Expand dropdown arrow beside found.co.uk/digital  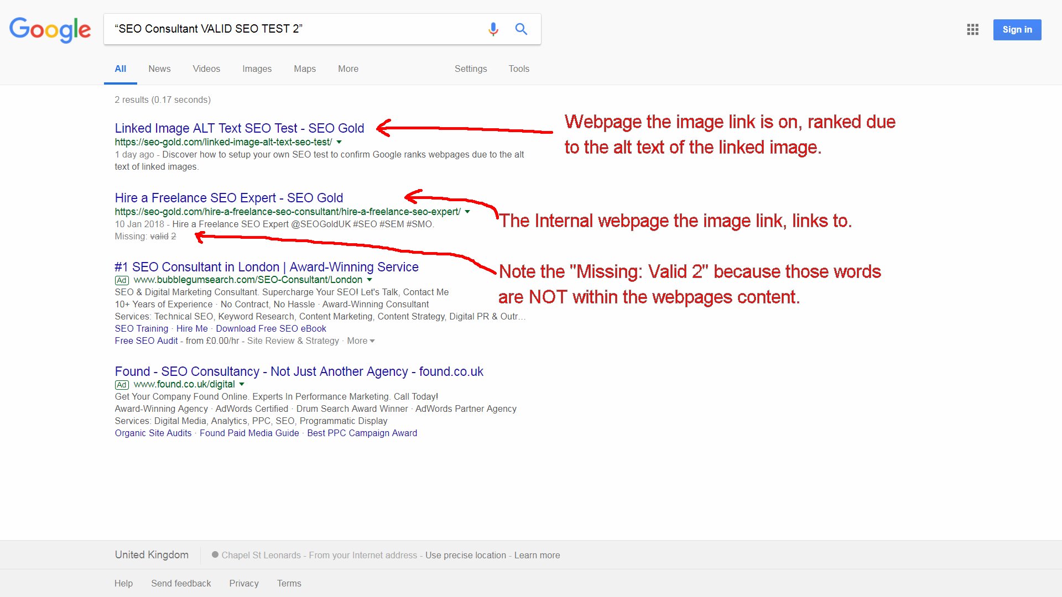(242, 384)
